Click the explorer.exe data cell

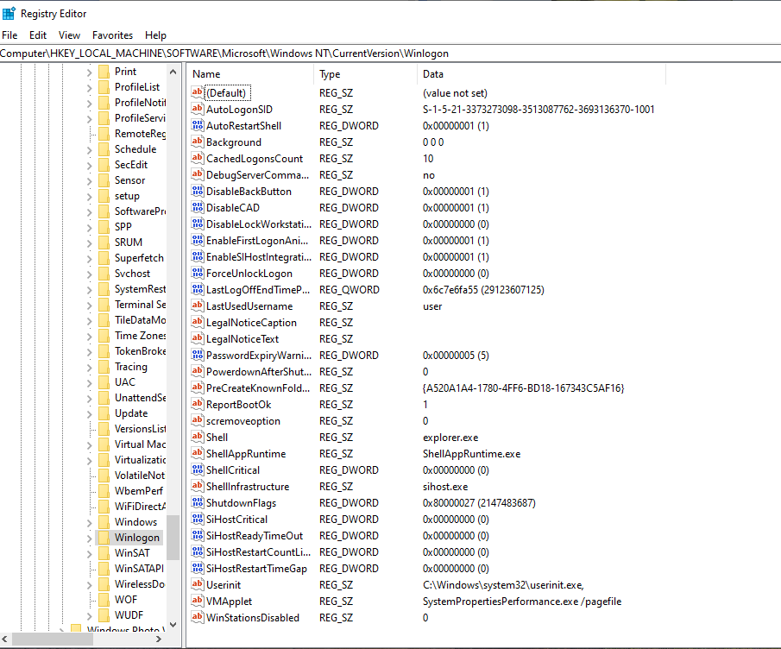[450, 438]
